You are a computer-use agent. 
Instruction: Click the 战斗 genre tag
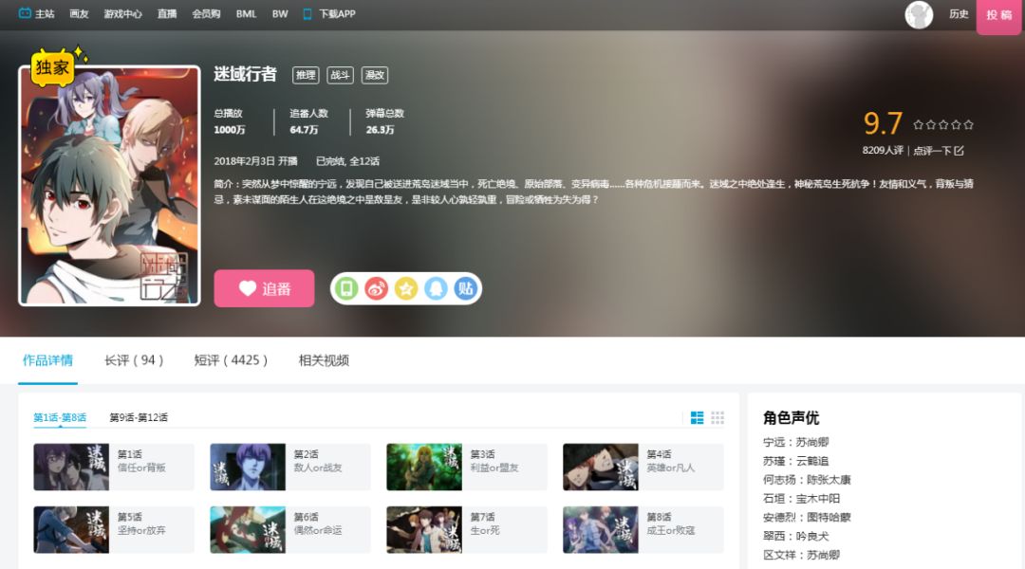click(x=340, y=75)
